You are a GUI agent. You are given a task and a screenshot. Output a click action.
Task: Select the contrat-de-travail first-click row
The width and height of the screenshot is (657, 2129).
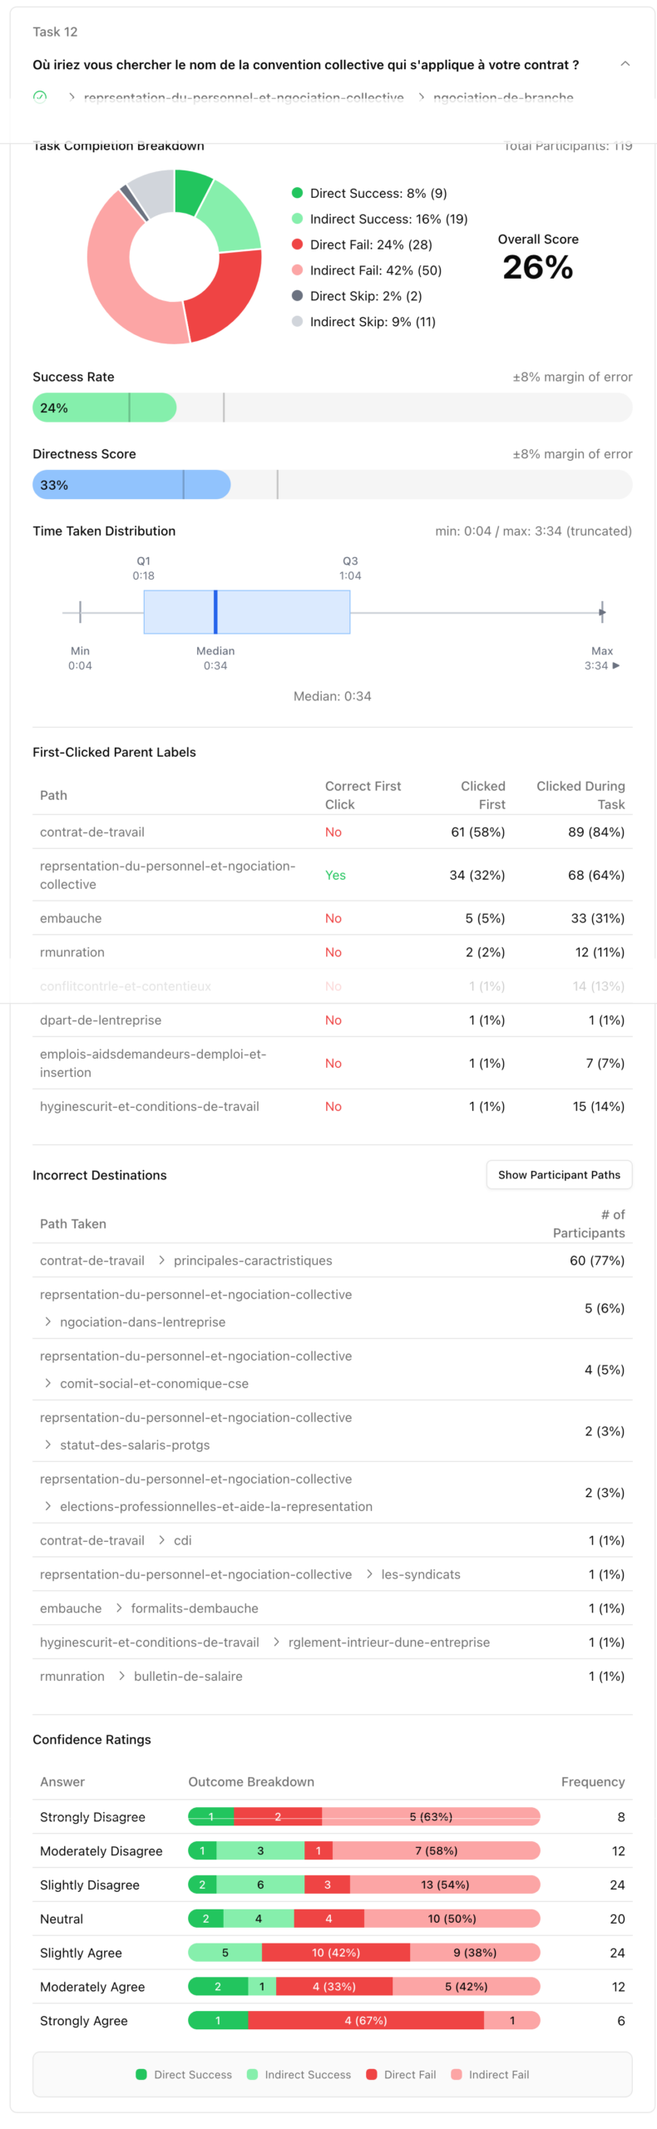coord(332,832)
